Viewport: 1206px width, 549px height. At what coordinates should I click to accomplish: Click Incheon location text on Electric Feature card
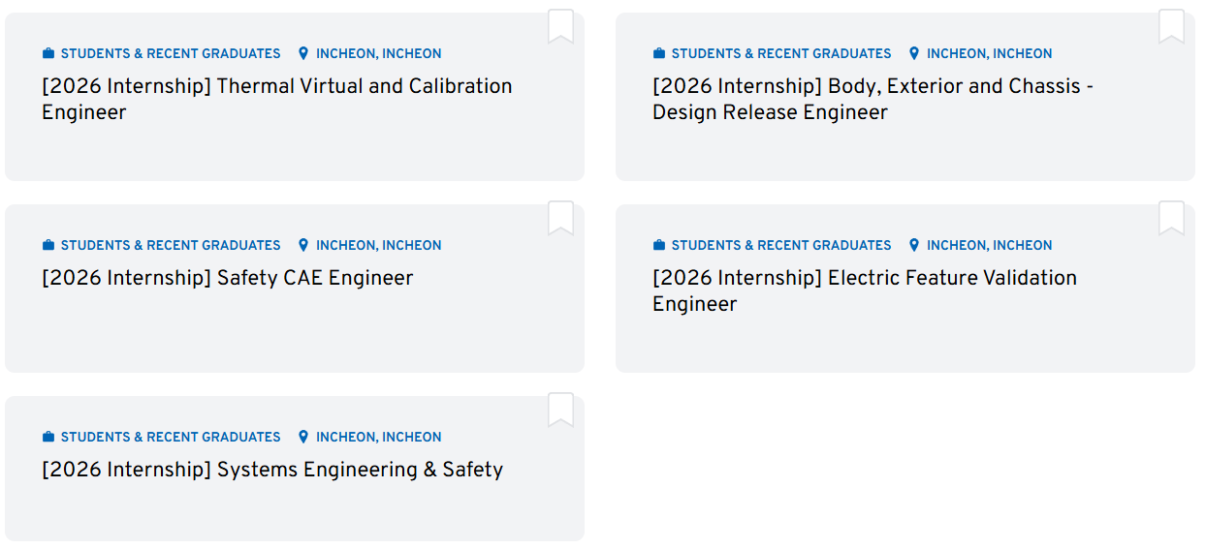tap(989, 246)
